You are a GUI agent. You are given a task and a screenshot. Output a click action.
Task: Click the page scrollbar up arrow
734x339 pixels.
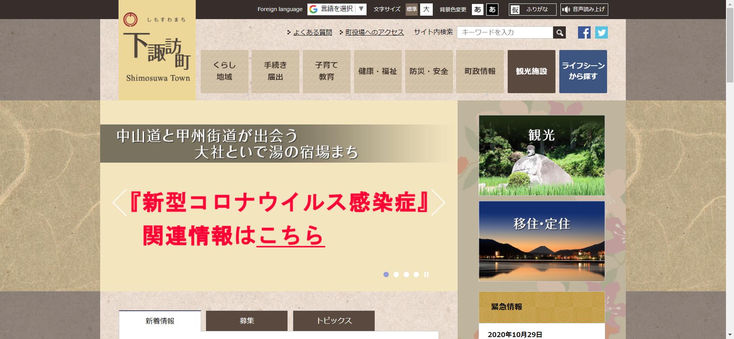pyautogui.click(x=730, y=3)
